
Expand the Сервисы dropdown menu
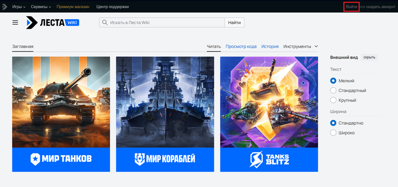41,7
